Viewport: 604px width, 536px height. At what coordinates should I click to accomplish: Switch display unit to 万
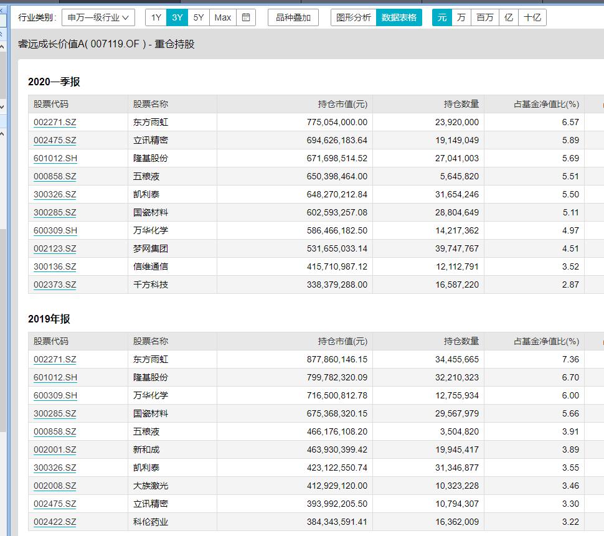pos(461,17)
